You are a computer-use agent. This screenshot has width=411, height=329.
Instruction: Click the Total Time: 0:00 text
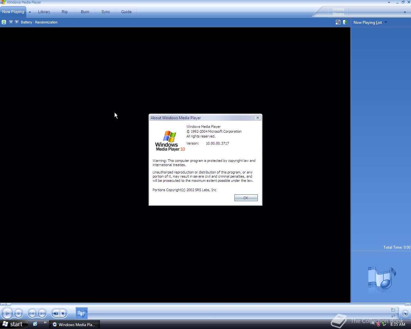pos(397,247)
